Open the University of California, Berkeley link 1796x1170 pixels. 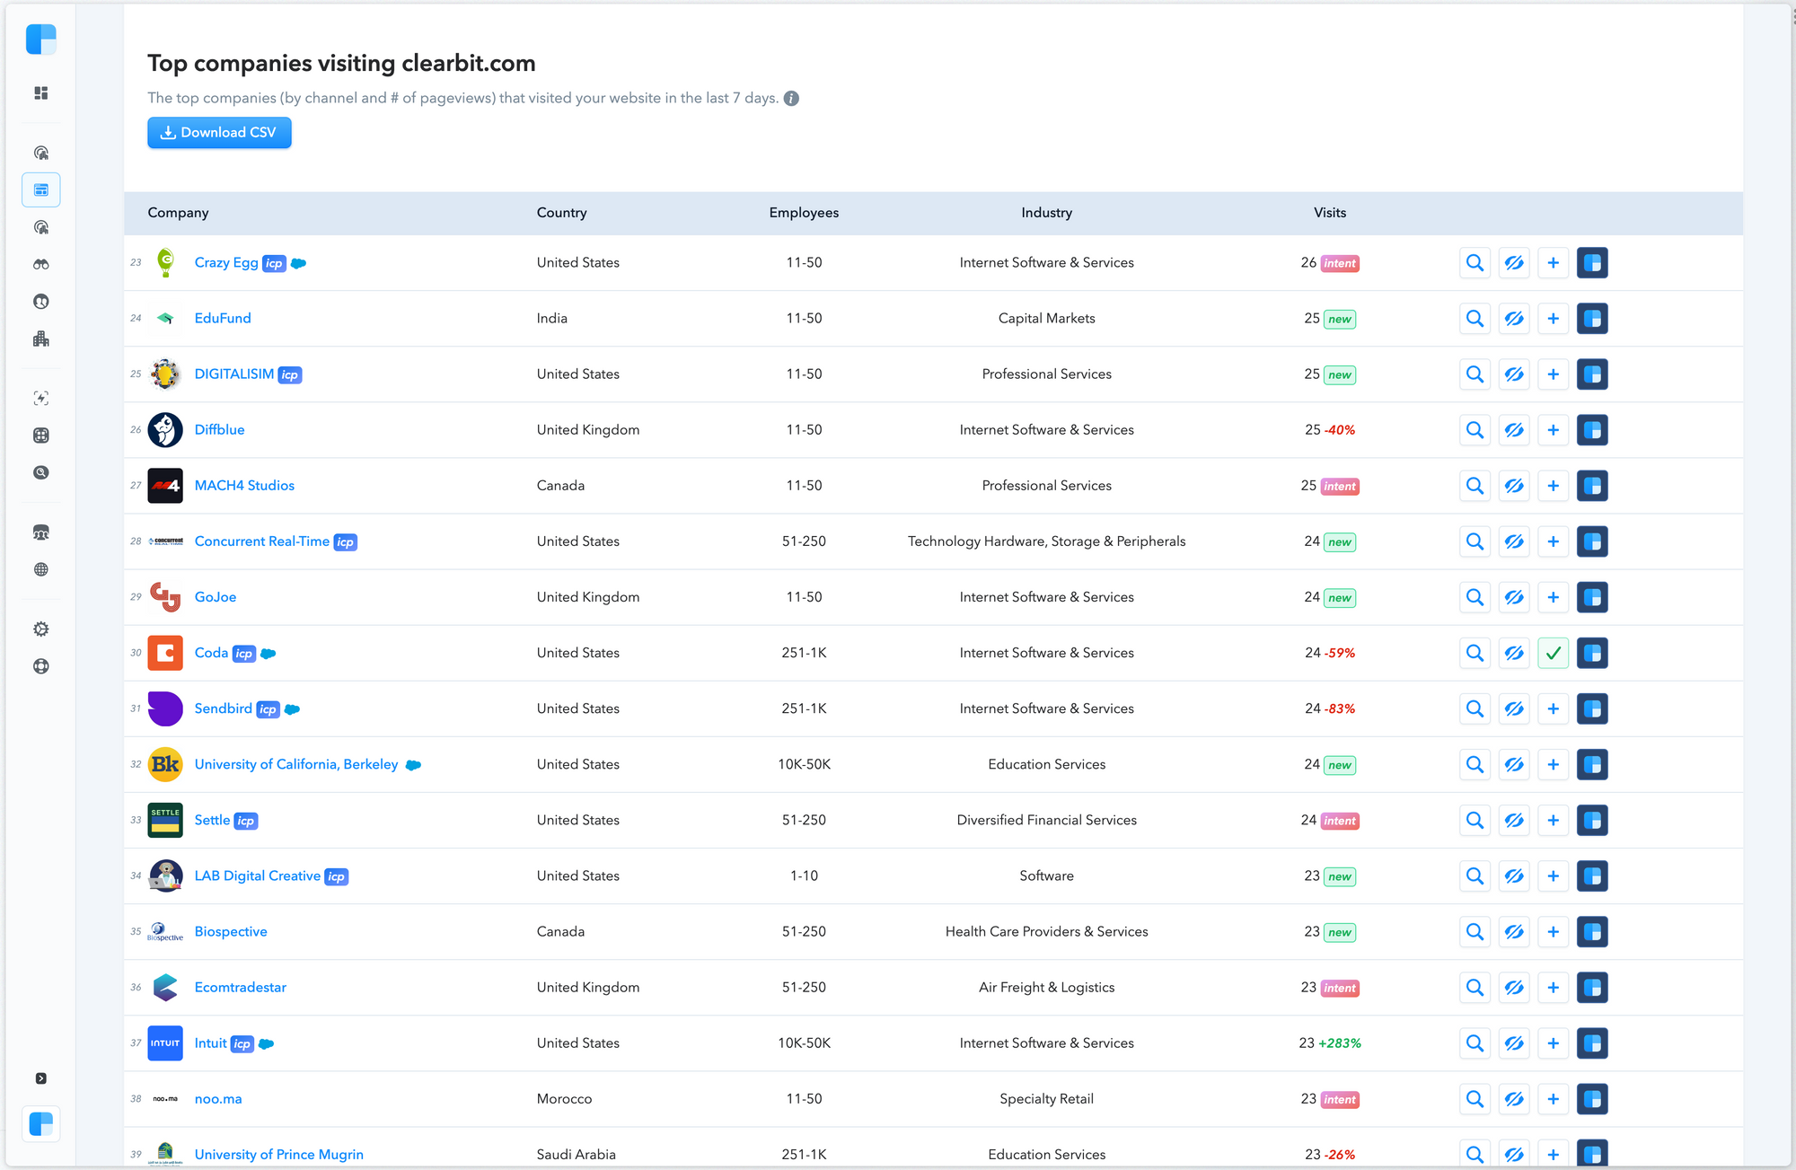(295, 764)
